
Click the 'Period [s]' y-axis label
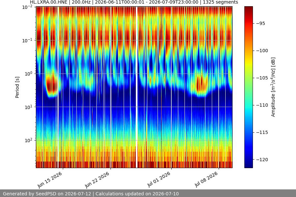(17, 87)
